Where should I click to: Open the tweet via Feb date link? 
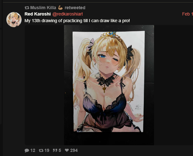(188, 14)
